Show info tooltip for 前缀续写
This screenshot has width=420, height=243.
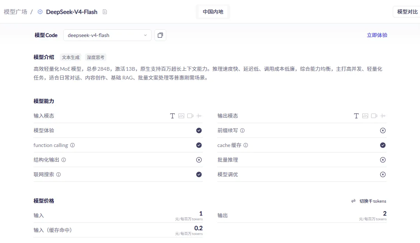242,130
